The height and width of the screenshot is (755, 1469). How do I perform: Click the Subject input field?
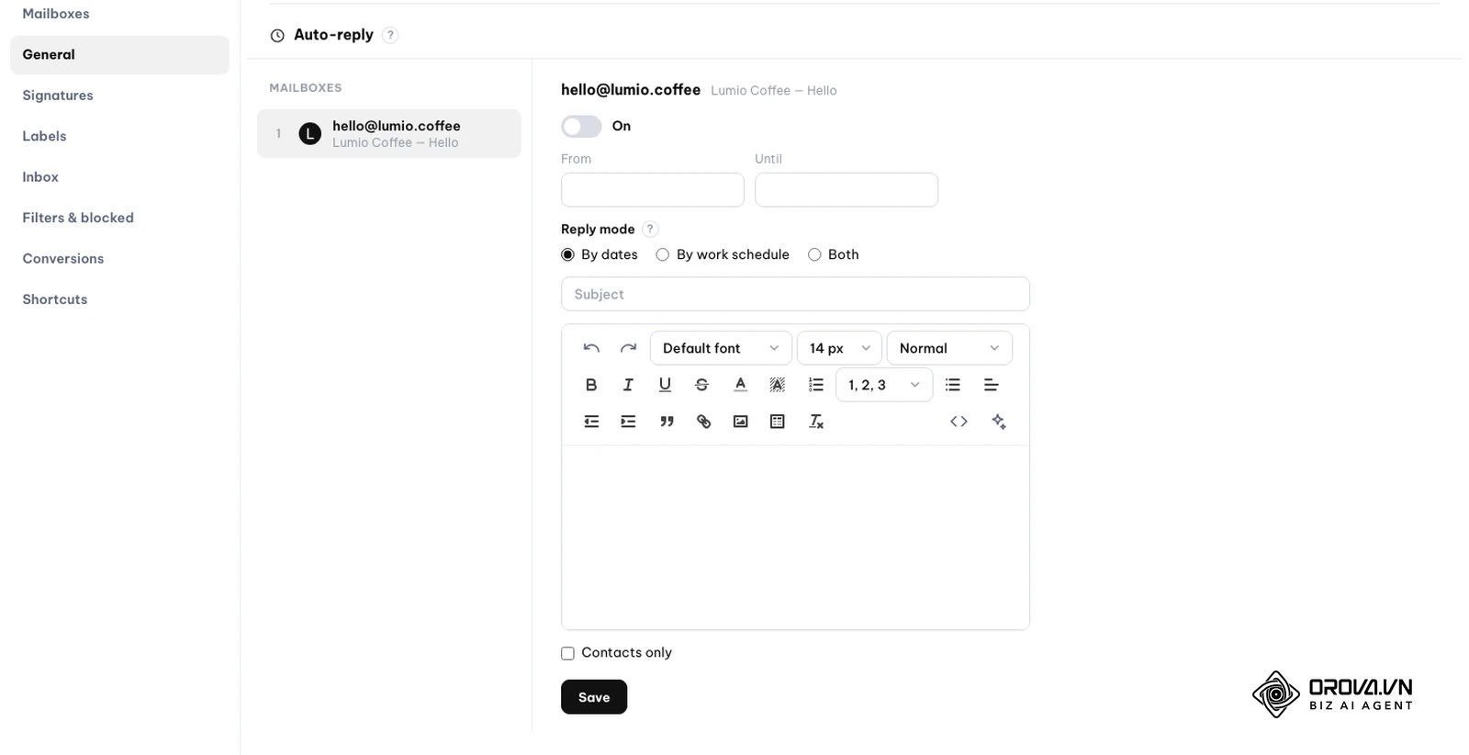pyautogui.click(x=795, y=294)
